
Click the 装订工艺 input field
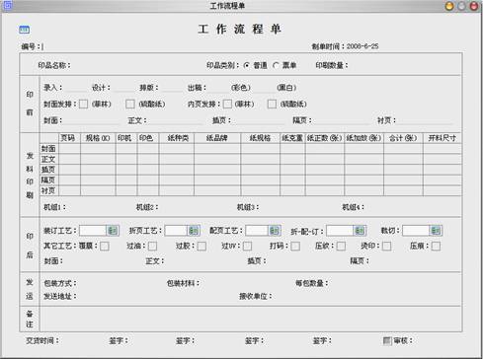(x=93, y=231)
